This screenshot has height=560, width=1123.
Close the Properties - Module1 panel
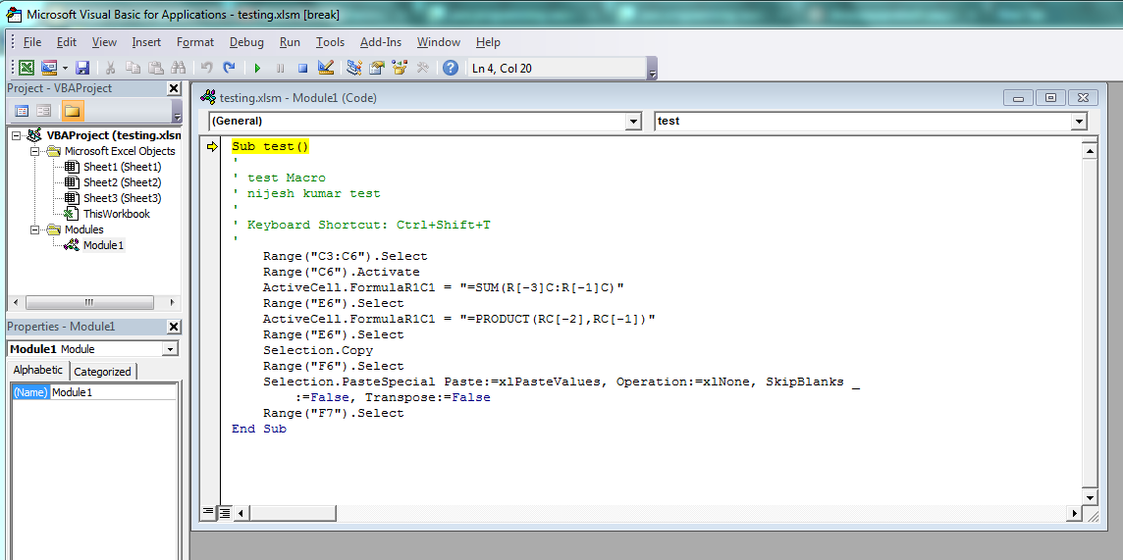174,327
